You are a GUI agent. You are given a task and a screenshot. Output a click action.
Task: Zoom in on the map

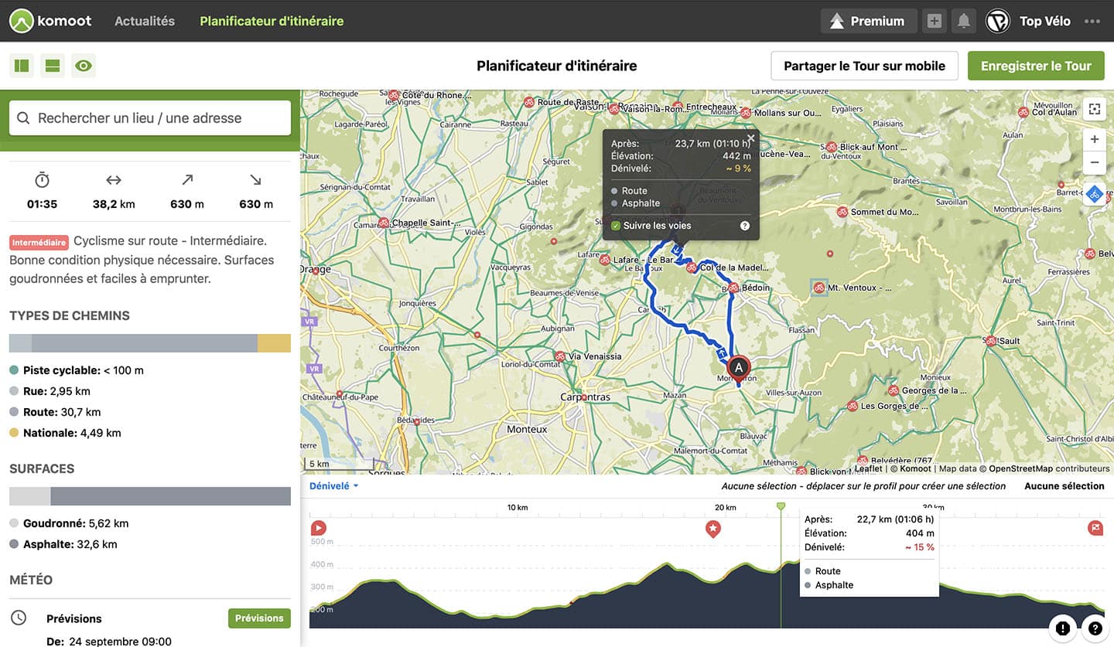point(1094,140)
